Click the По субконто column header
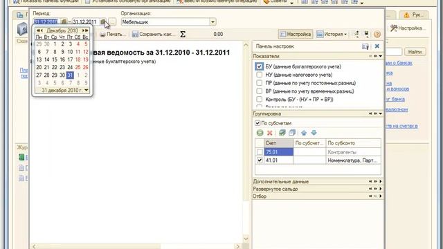Image resolution: width=443 pixels, height=249 pixels. click(353, 143)
